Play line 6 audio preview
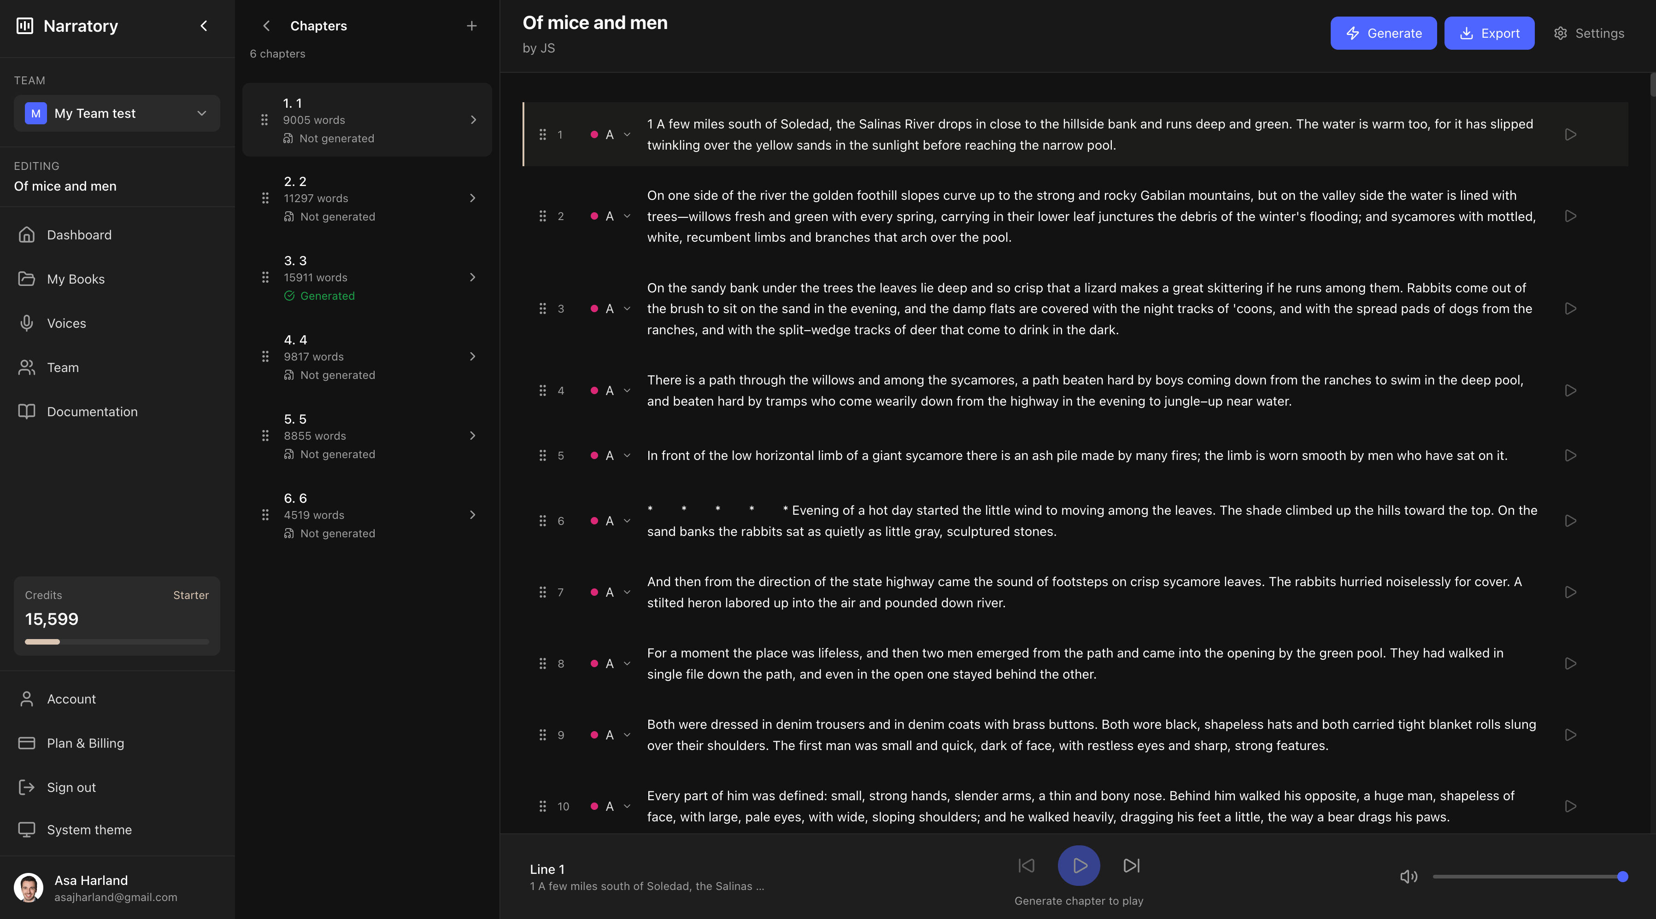 (x=1570, y=521)
